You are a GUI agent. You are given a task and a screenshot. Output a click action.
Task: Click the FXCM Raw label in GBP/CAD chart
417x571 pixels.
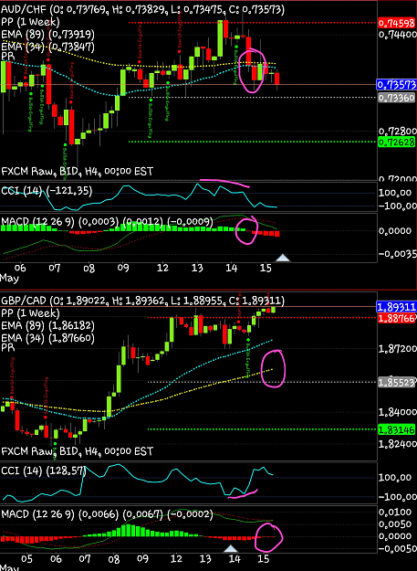click(77, 451)
